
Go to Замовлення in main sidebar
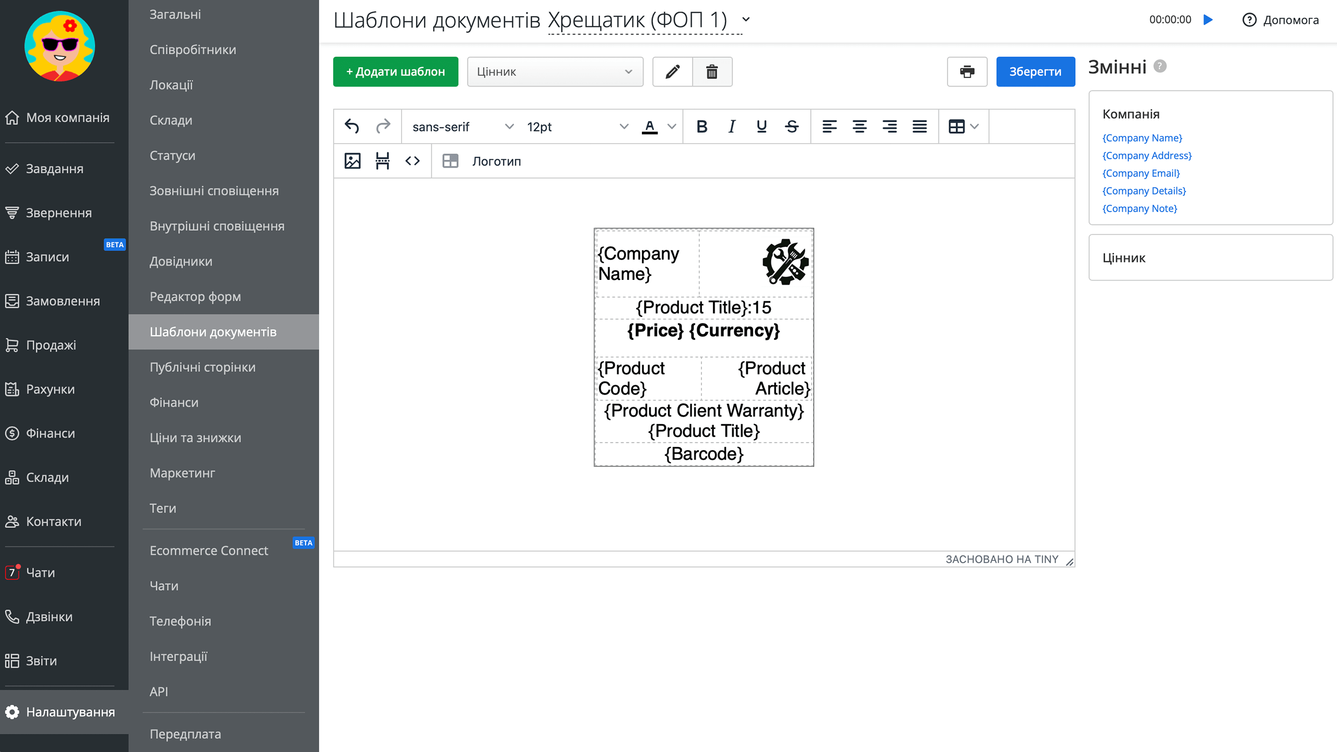click(63, 301)
